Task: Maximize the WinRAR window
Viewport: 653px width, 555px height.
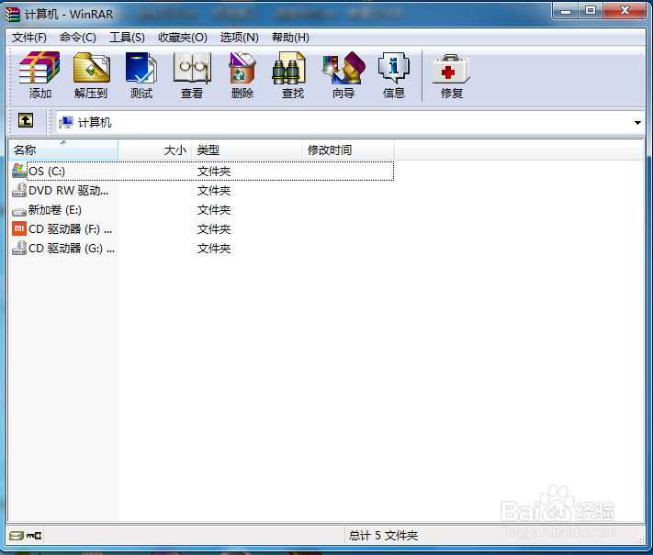Action: pyautogui.click(x=591, y=11)
